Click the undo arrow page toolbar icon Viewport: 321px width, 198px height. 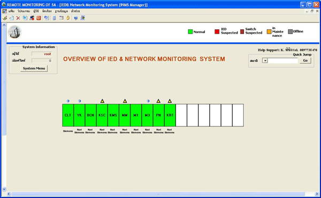pyautogui.click(x=47, y=18)
